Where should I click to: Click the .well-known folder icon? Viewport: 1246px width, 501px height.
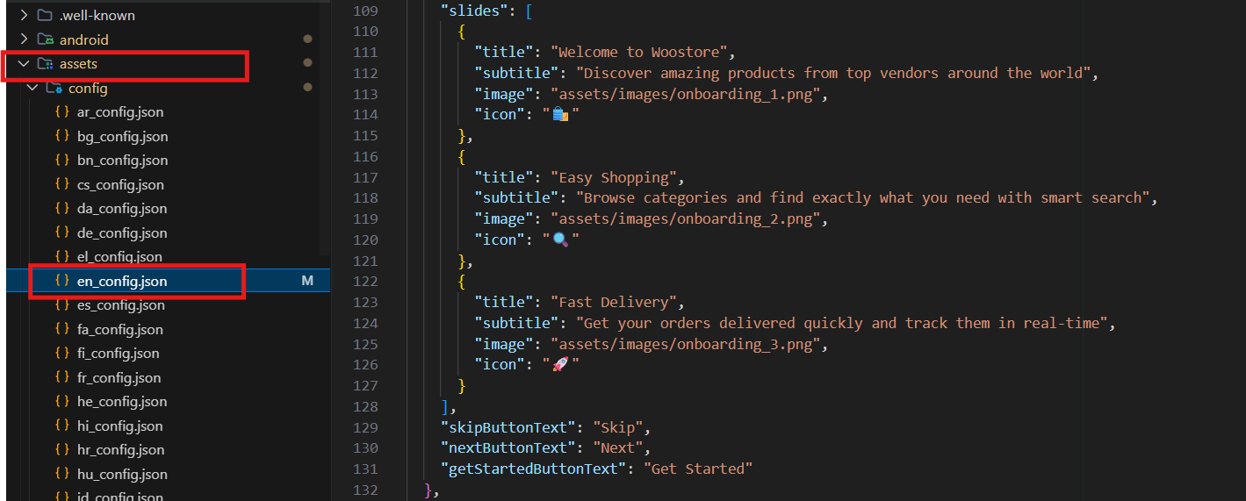(x=45, y=16)
